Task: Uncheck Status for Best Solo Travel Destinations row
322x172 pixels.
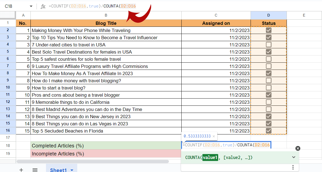Action: point(269,52)
